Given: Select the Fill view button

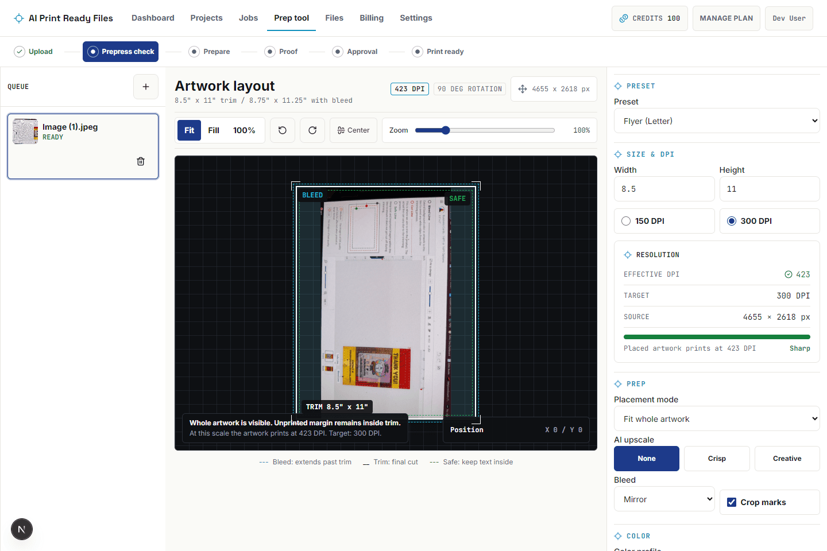Looking at the screenshot, I should 214,130.
